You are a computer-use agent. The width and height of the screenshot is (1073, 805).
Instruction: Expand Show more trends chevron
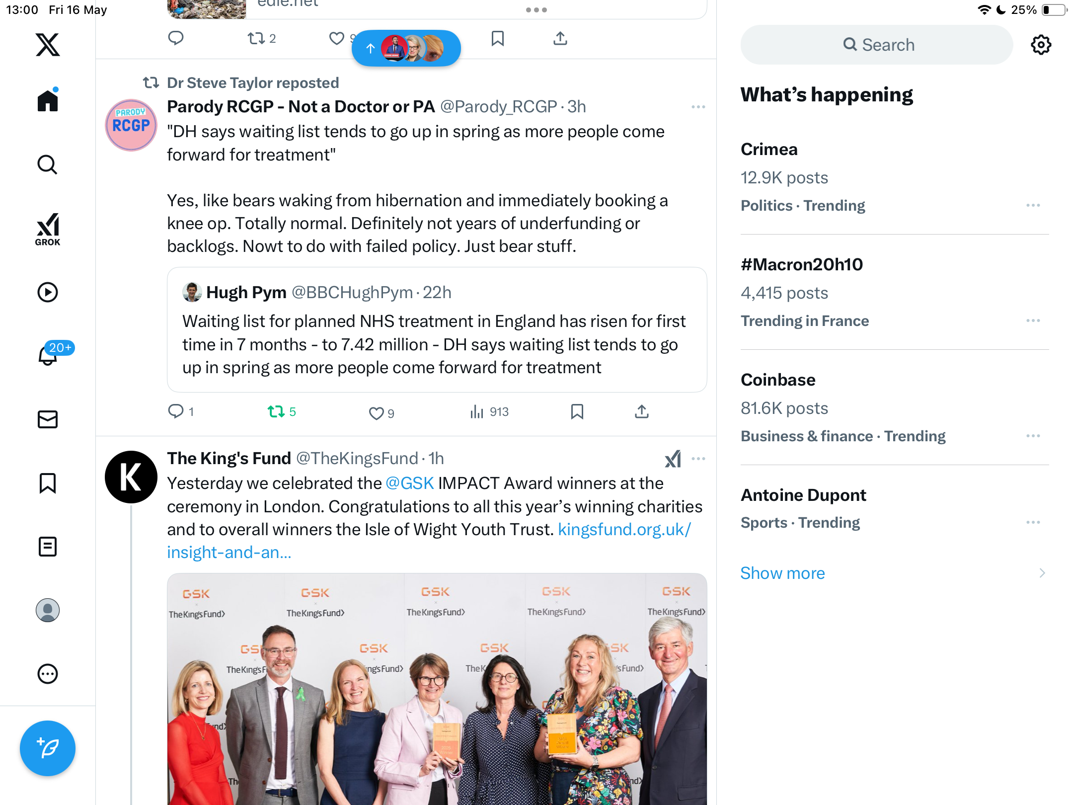1042,573
